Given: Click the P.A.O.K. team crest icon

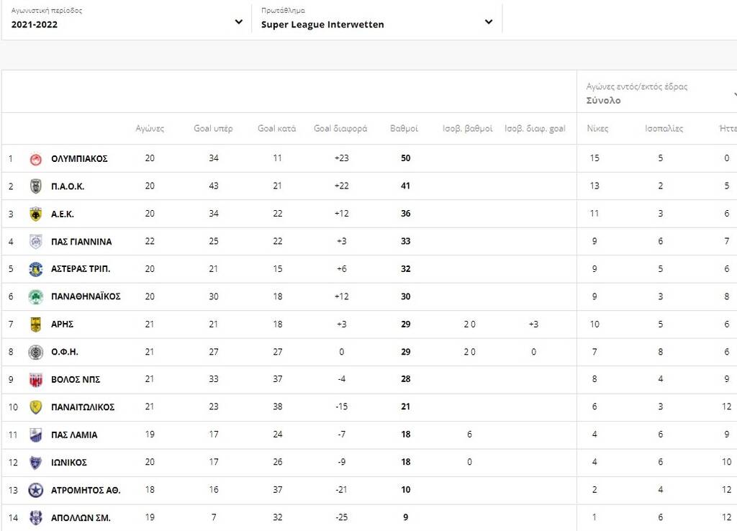Looking at the screenshot, I should (x=36, y=186).
